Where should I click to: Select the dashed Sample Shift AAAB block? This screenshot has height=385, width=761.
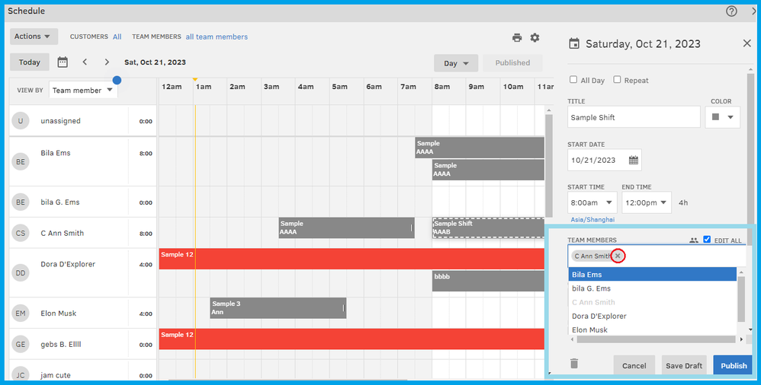[x=488, y=228]
